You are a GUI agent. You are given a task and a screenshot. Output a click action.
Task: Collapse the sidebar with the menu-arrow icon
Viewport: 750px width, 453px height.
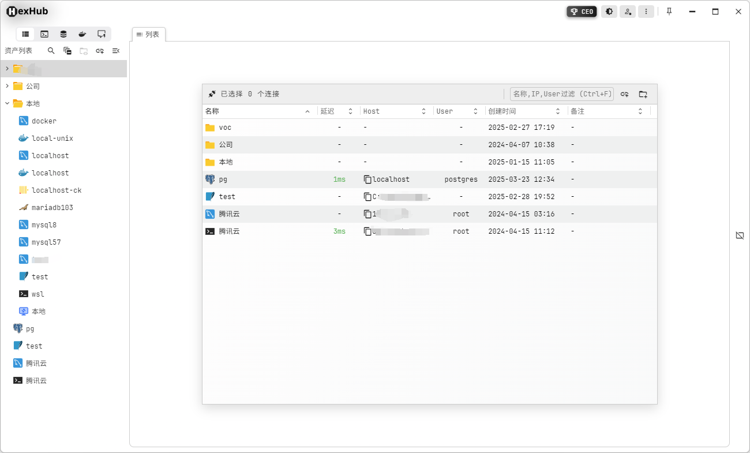pyautogui.click(x=116, y=51)
